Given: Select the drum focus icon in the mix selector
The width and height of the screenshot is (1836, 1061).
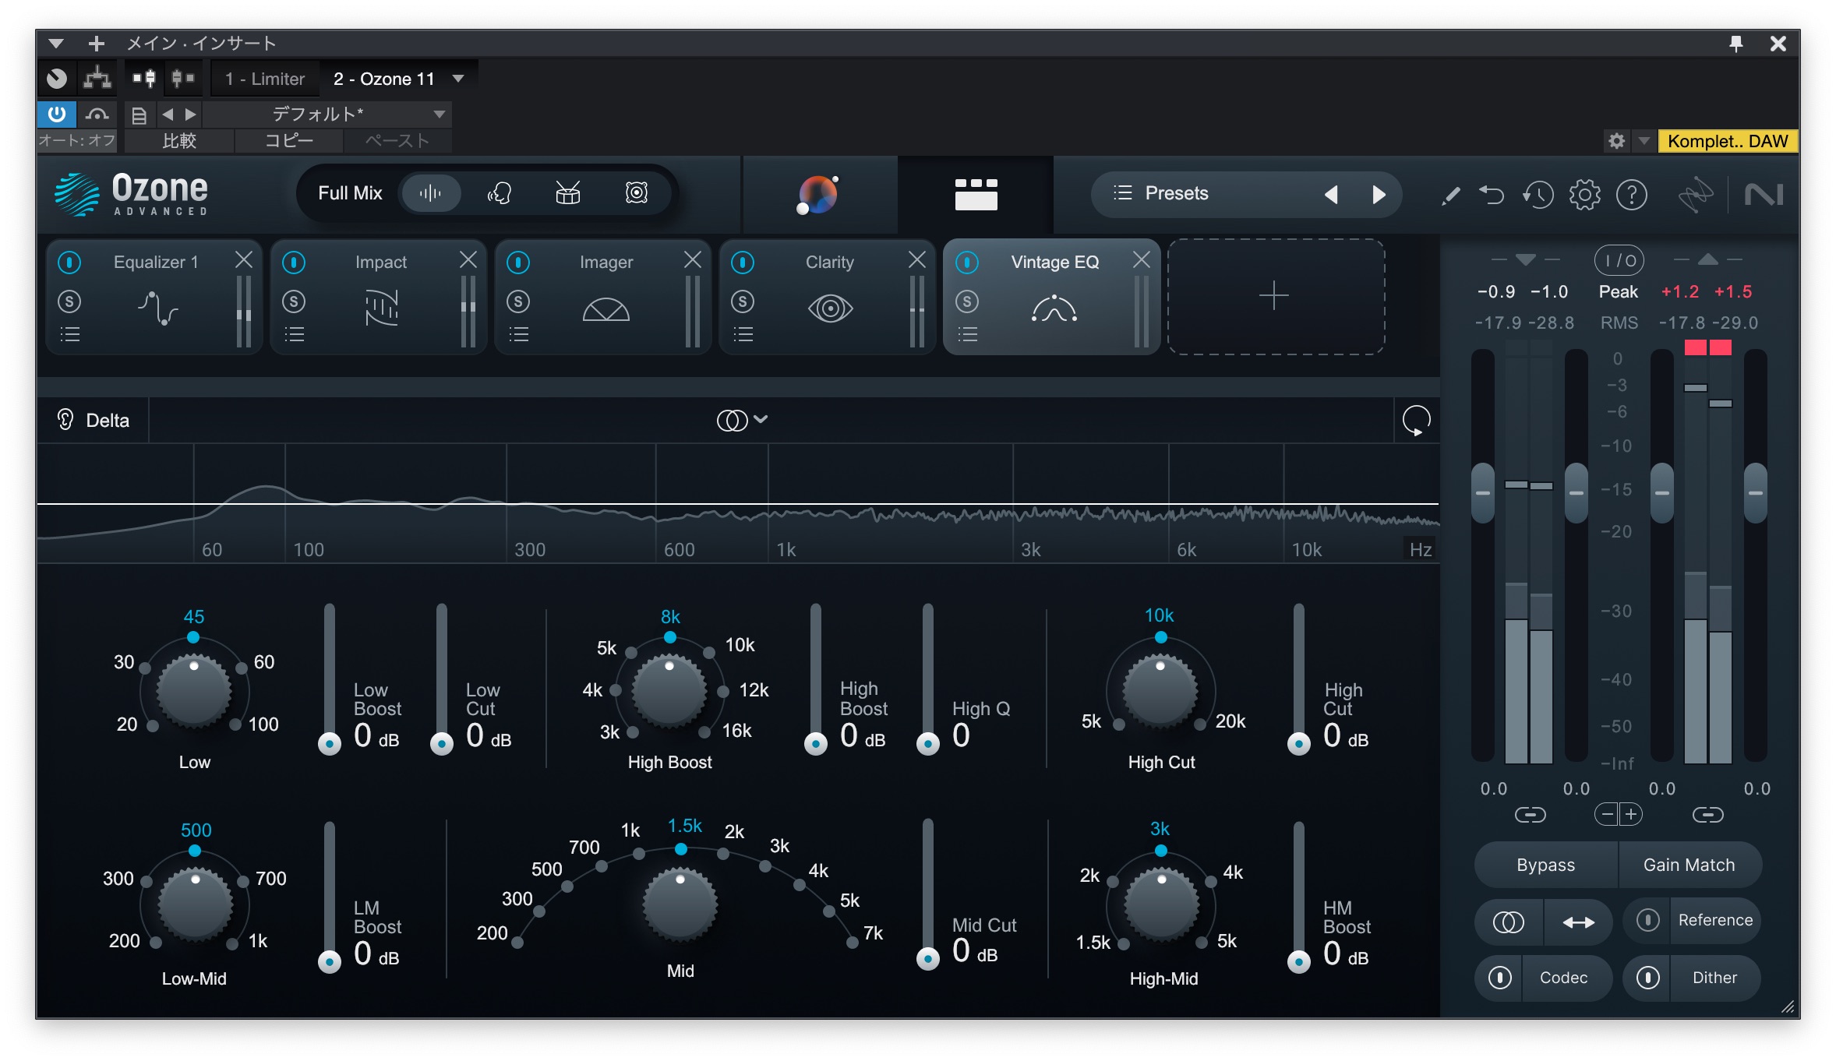Looking at the screenshot, I should coord(568,192).
